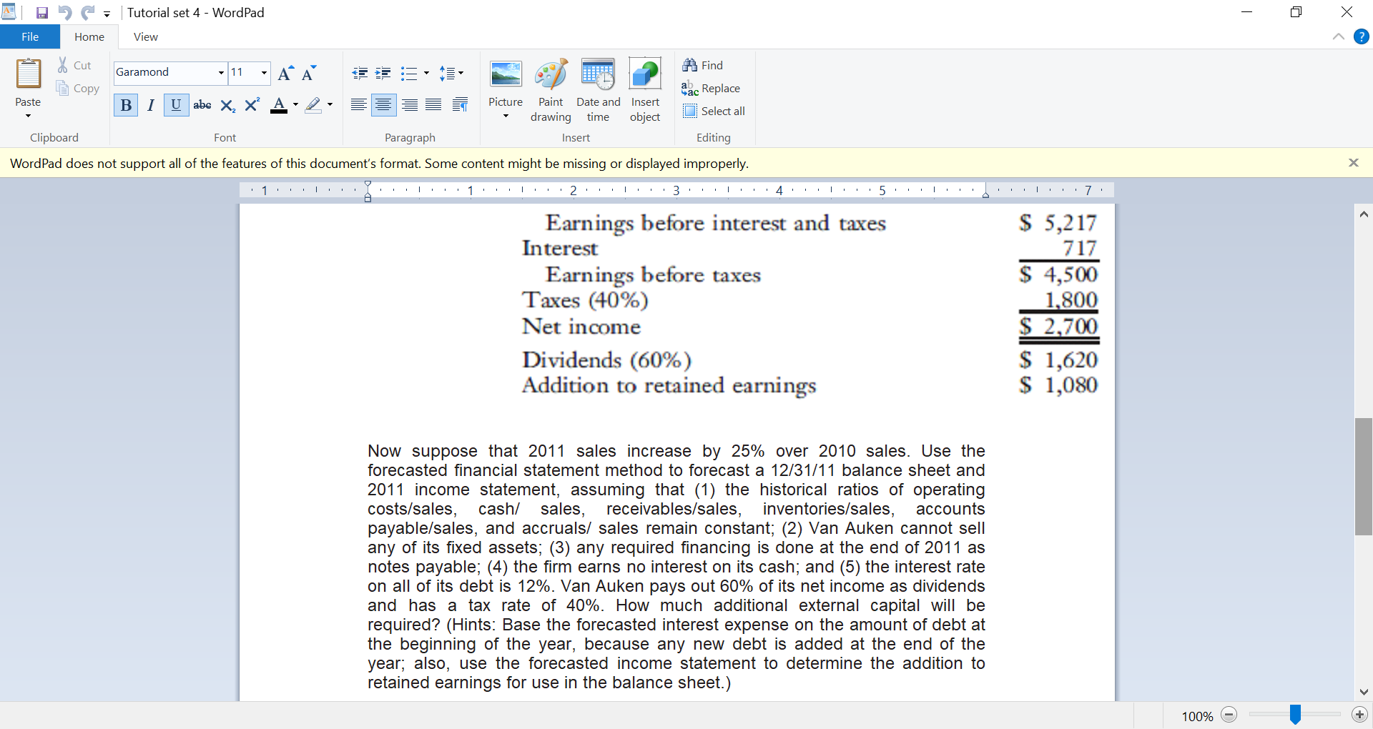The image size is (1373, 729).
Task: Select all document content
Action: 714,111
